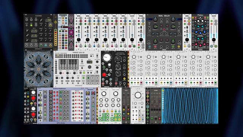This screenshot has width=243, height=137.
Task: Click the RESET button on Clocked module
Action: click(27, 25)
